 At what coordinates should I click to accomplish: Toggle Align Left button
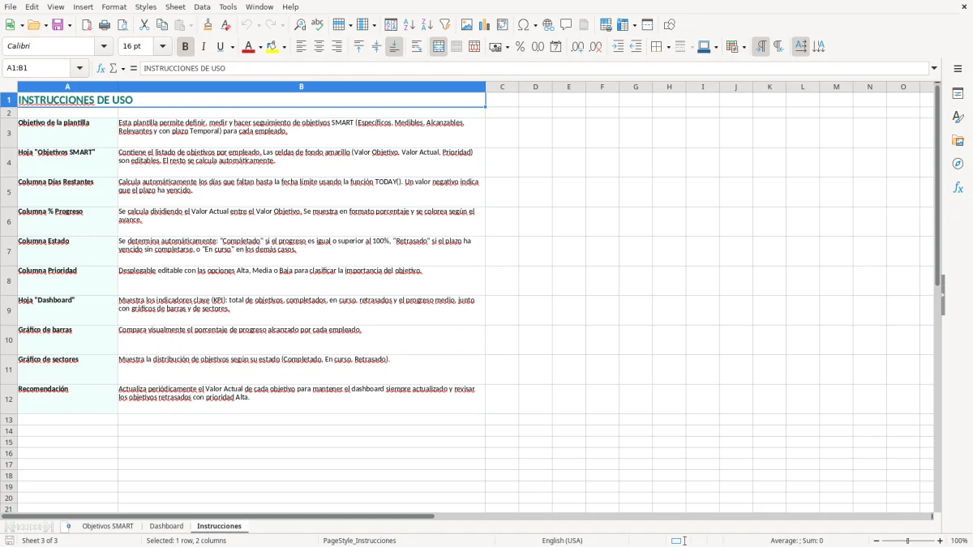click(301, 47)
